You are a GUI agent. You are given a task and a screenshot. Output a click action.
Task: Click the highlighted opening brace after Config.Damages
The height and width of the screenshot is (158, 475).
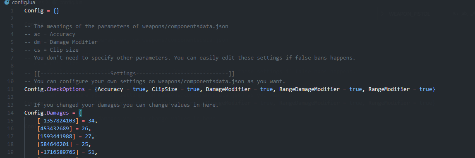pyautogui.click(x=80, y=113)
